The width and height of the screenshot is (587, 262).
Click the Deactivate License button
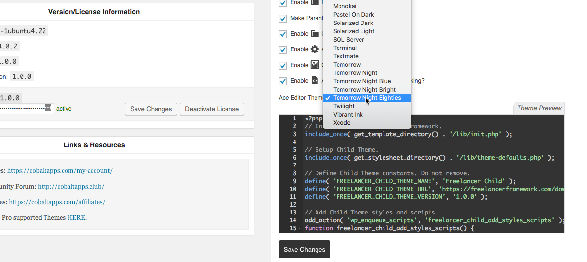211,109
